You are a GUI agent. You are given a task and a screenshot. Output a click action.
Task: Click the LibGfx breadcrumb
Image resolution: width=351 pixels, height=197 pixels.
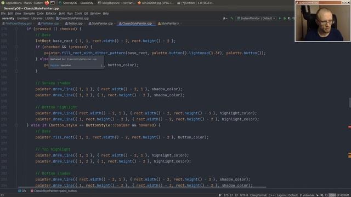tap(49, 18)
